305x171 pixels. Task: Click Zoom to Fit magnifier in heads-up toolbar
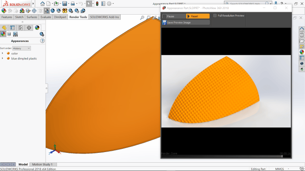(x=142, y=18)
